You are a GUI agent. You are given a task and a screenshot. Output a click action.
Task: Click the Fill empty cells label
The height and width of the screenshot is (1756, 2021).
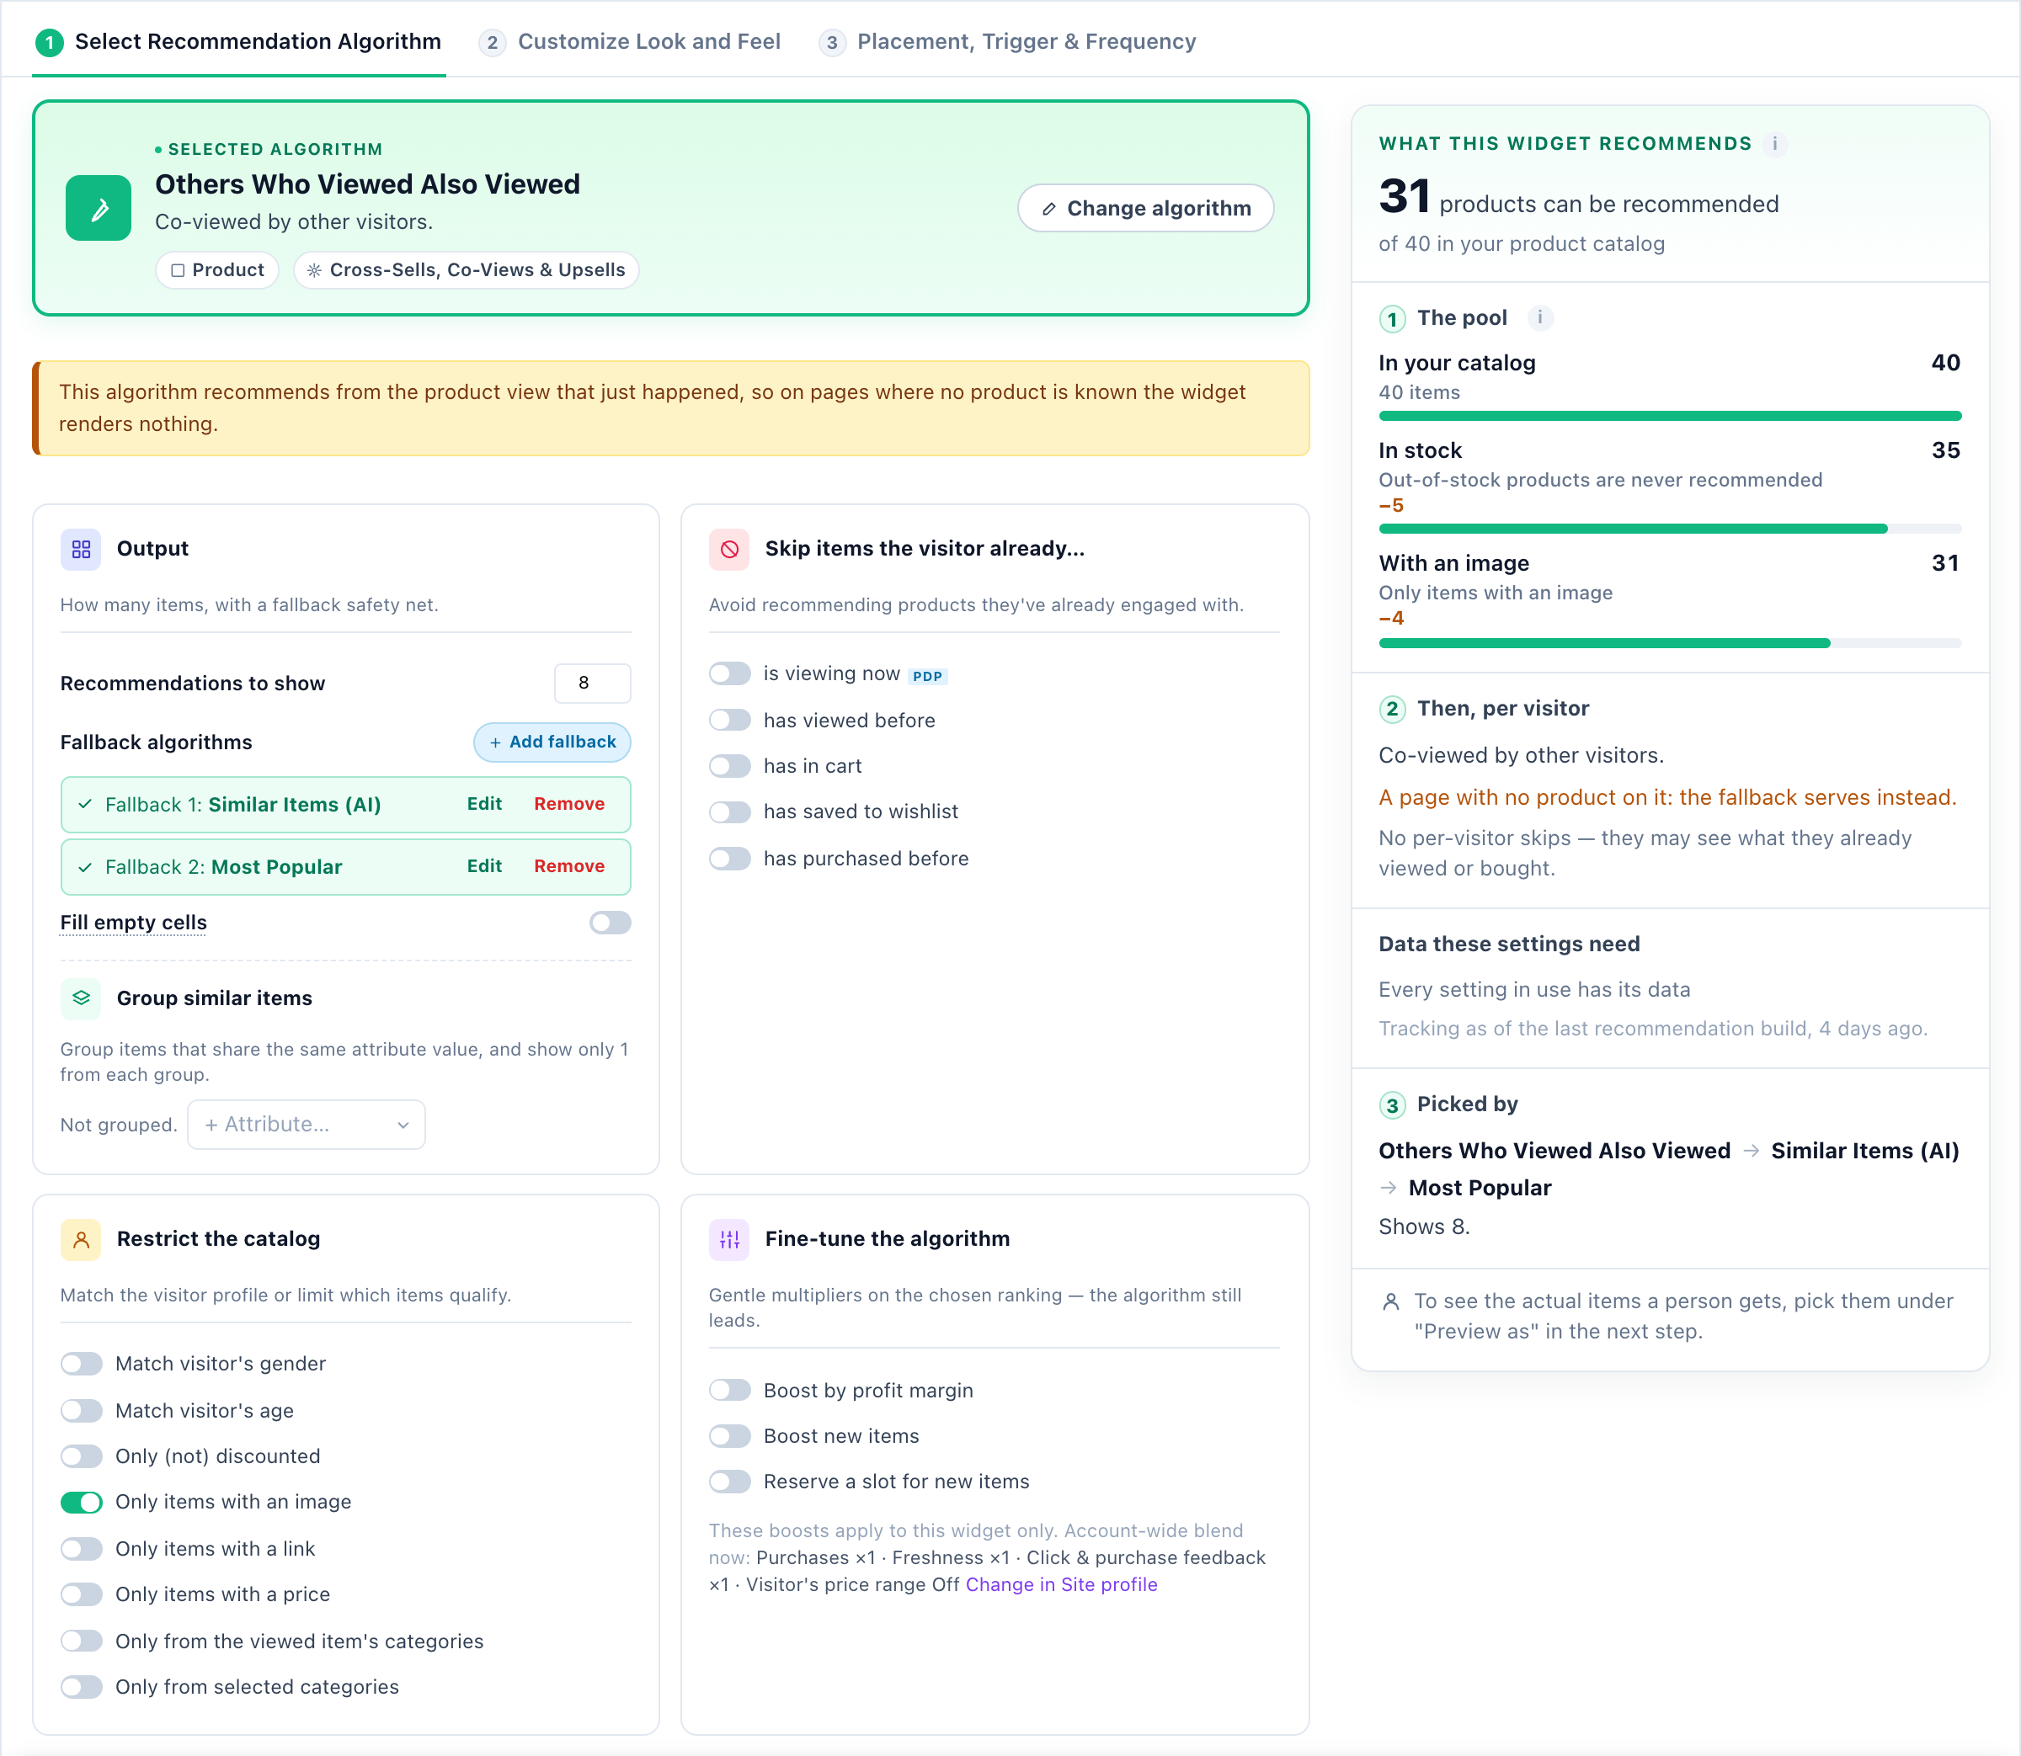click(x=133, y=922)
